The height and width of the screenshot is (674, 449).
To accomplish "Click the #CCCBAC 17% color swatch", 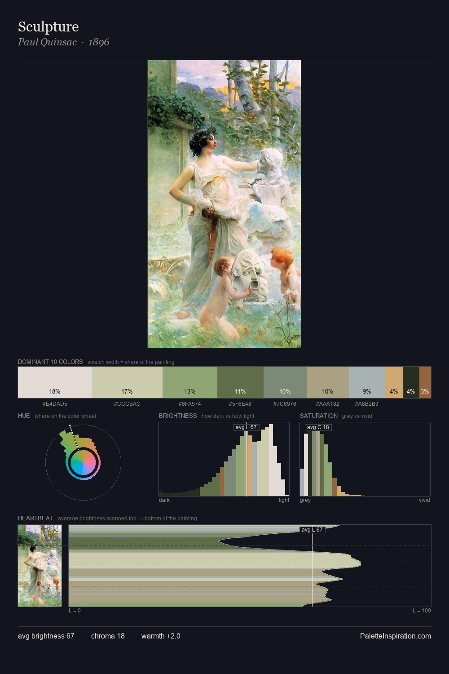I will pos(127,382).
